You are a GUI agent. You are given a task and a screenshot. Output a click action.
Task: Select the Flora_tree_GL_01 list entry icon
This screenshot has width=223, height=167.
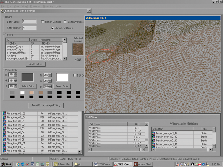click(x=5, y=143)
